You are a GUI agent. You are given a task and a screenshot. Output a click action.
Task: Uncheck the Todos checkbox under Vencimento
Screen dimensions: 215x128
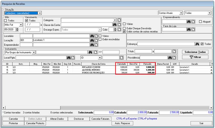[27, 20]
